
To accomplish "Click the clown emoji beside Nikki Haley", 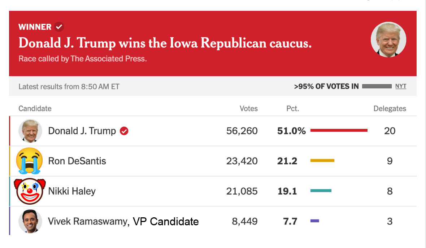I will [30, 191].
